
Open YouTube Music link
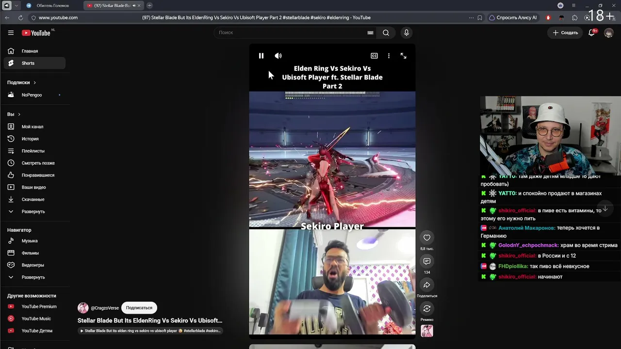pyautogui.click(x=34, y=318)
